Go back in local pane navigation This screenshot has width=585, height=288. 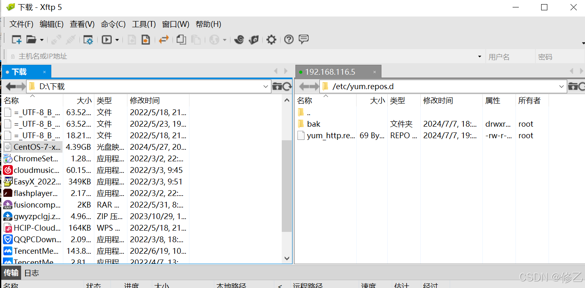(10, 87)
